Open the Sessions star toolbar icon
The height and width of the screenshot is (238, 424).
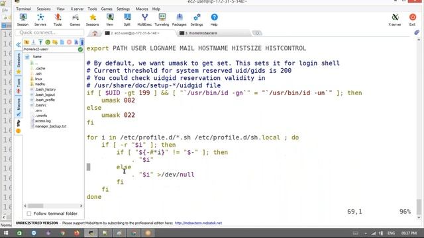pyautogui.click(x=93, y=20)
